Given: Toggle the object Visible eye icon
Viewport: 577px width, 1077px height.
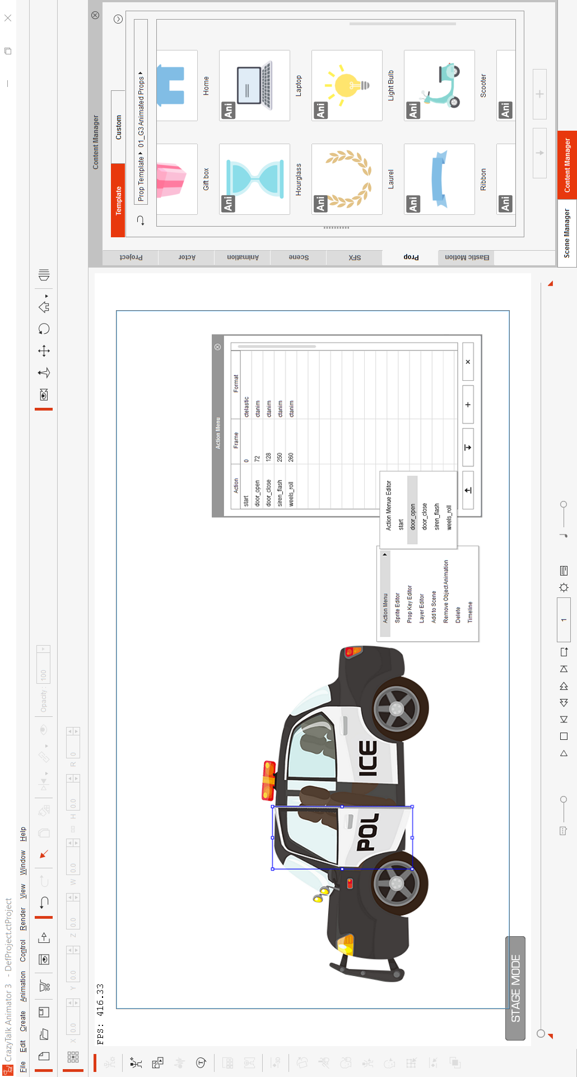Looking at the screenshot, I should pos(44,730).
